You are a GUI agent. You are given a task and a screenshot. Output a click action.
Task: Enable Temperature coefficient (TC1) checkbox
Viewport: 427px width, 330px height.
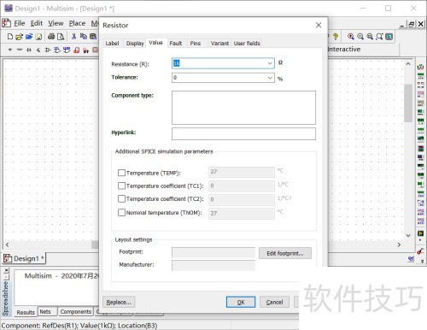121,186
